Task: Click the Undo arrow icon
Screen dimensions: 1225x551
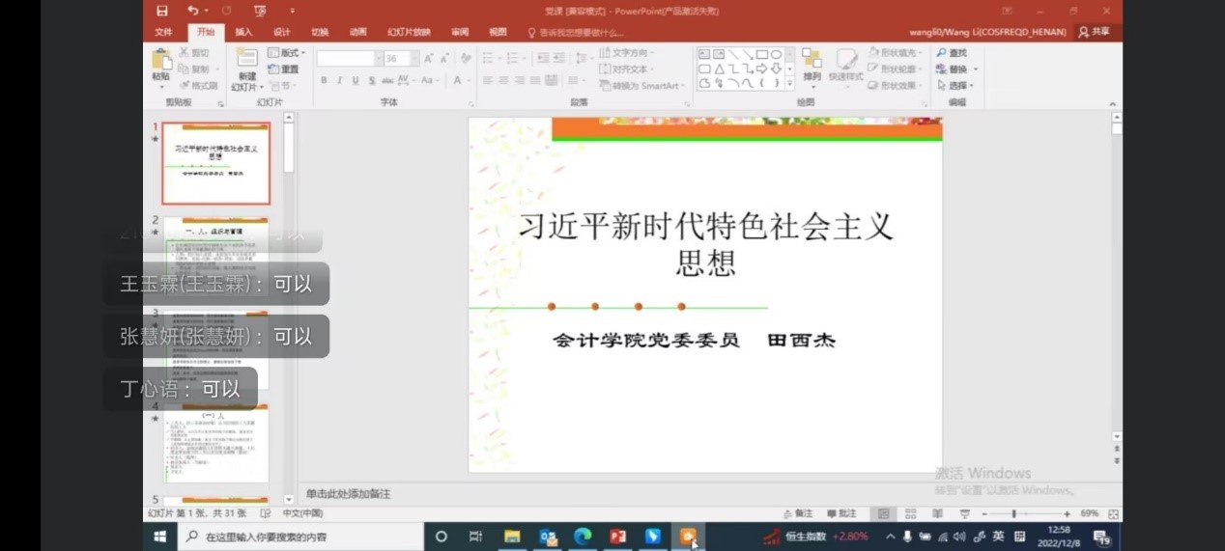Action: [x=192, y=11]
